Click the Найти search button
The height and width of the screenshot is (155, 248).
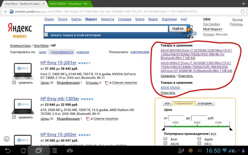click(178, 29)
